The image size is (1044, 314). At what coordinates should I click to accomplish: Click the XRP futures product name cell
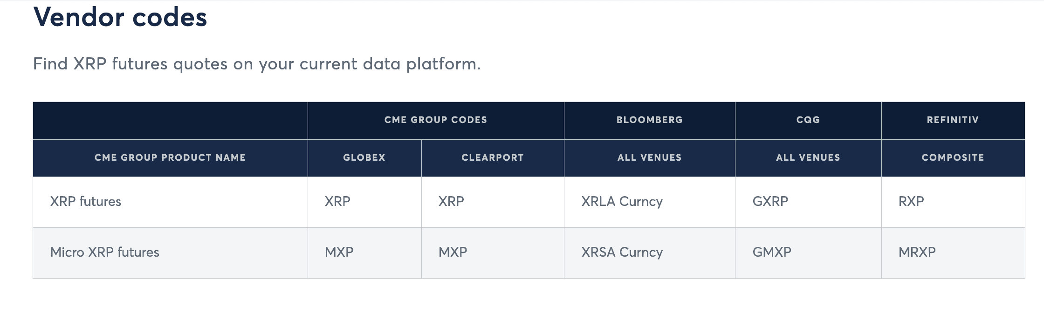coord(86,201)
